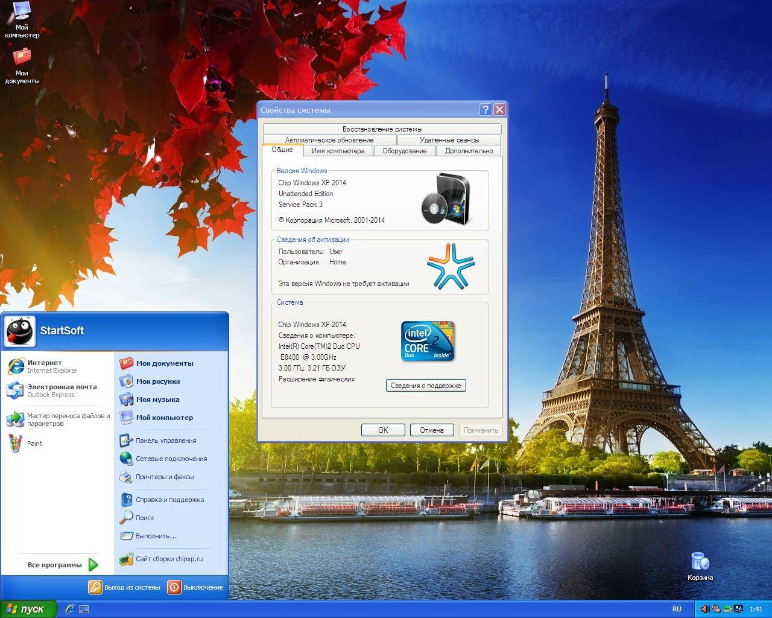Click the volume speaker tray icon
772x618 pixels.
point(704,609)
